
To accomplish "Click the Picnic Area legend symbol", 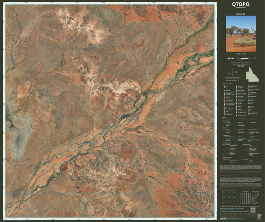I will click(224, 113).
